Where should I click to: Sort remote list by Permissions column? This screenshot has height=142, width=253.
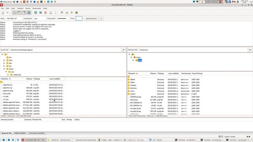(x=186, y=74)
